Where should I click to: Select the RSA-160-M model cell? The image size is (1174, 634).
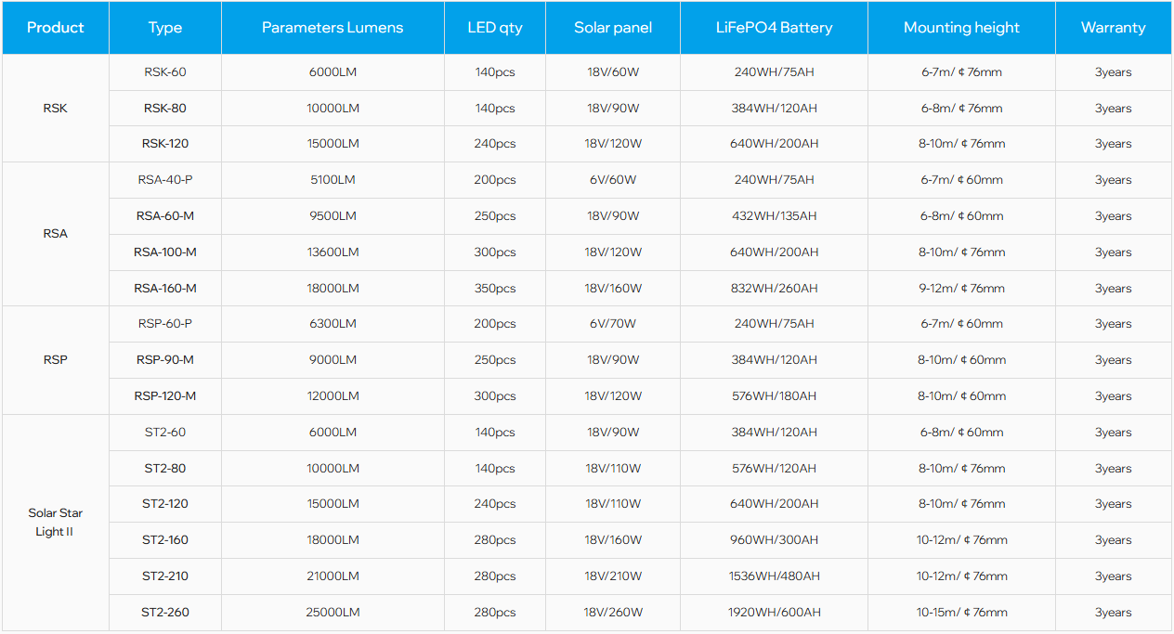click(x=165, y=289)
